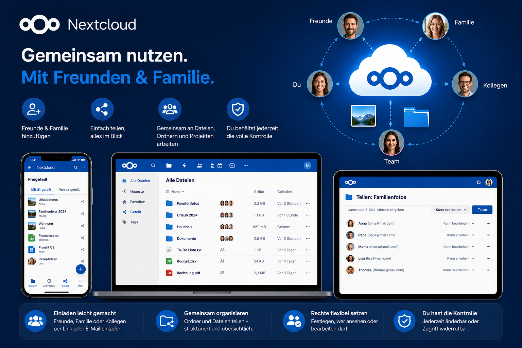The height and width of the screenshot is (348, 522).
Task: Select Geteilt in laptop sidebar
Action: point(132,212)
